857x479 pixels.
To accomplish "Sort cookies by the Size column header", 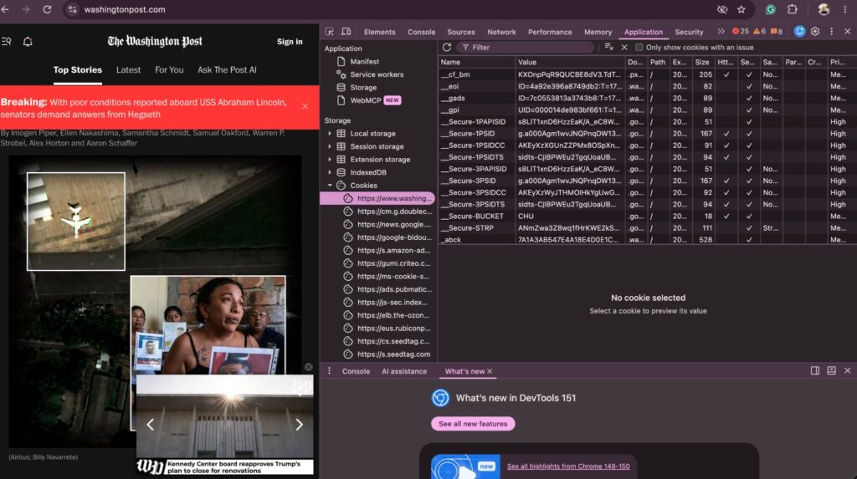I will (x=702, y=62).
